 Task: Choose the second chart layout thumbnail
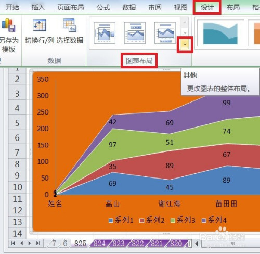click(x=135, y=33)
